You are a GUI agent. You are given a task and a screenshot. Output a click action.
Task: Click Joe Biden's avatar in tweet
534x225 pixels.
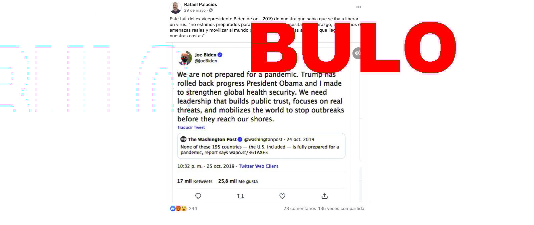click(185, 58)
